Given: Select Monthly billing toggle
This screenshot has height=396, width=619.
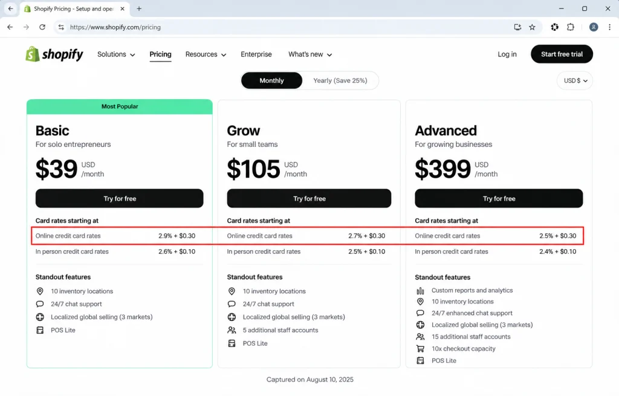Looking at the screenshot, I should (x=271, y=80).
